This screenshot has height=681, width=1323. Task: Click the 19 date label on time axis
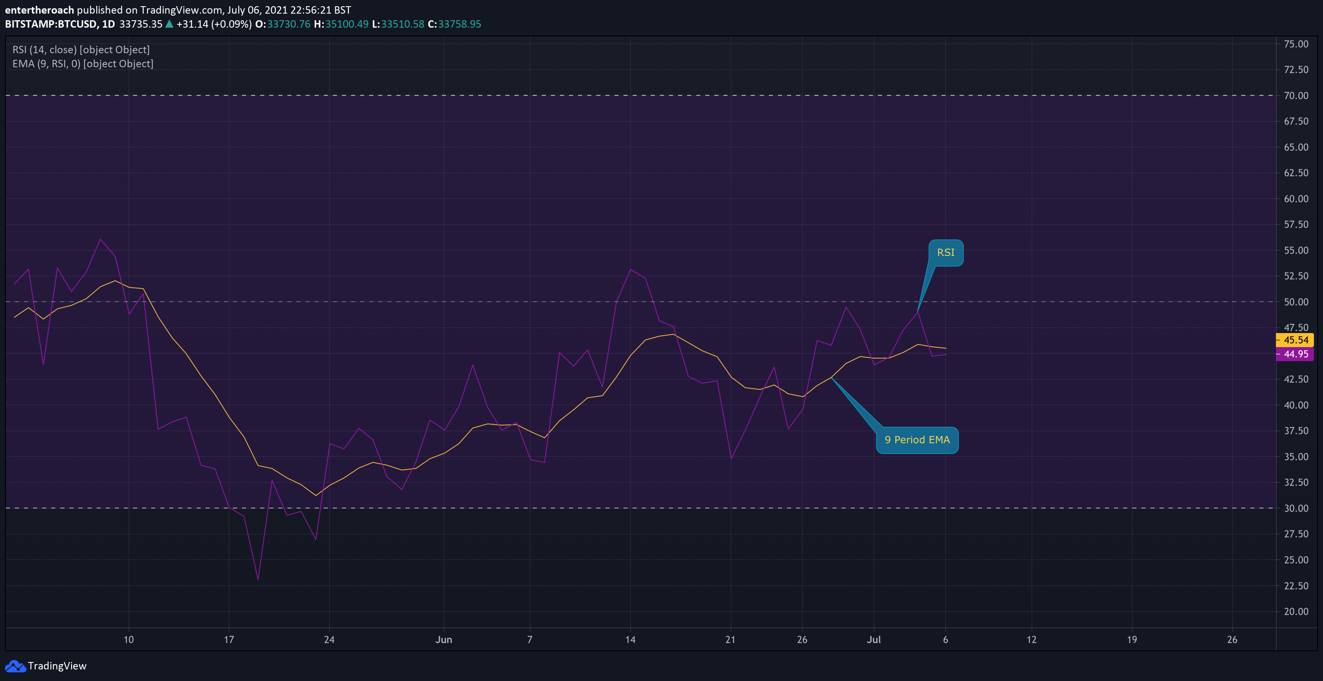pos(1132,639)
